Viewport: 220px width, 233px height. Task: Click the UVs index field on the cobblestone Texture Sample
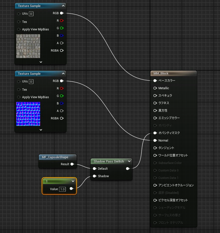[31, 14]
